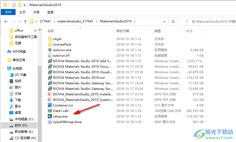Click the 12,658 KB Gateway Ser... row
236x142 pixels.
coord(126,89)
